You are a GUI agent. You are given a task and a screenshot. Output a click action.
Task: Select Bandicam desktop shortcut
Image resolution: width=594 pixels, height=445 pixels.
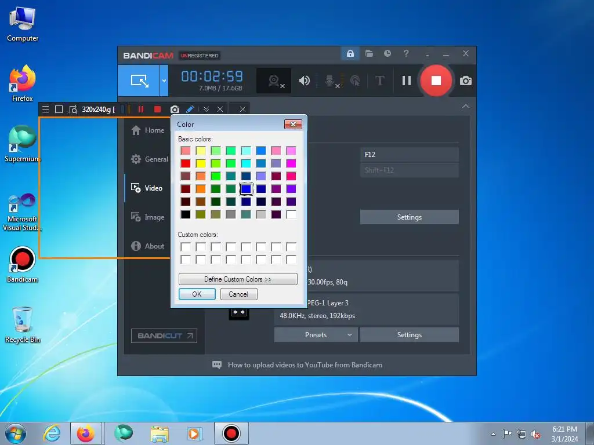(x=23, y=264)
